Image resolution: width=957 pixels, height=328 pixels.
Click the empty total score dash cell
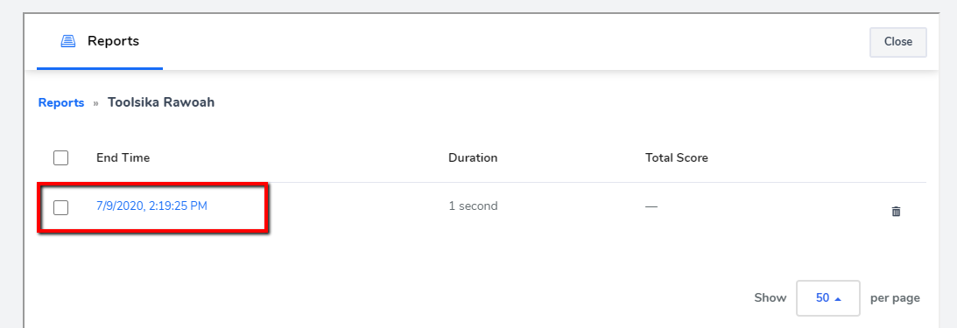[x=651, y=206]
